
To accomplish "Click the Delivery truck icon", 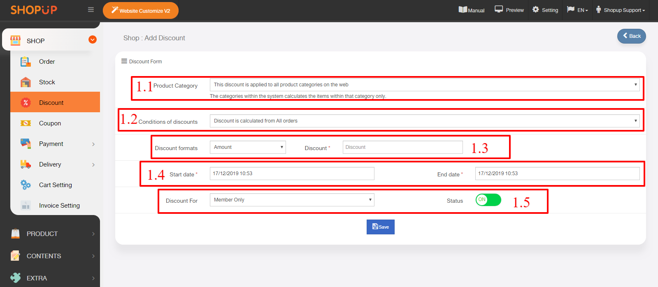I will point(26,164).
